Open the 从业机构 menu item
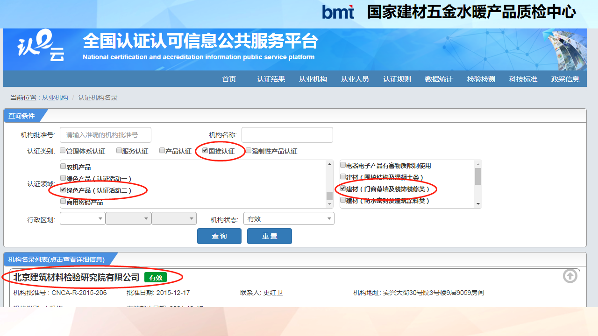Image resolution: width=598 pixels, height=336 pixels. click(313, 79)
